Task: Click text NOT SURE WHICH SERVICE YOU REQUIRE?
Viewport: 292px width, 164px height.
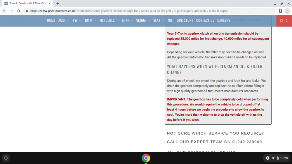Action: click(215, 133)
